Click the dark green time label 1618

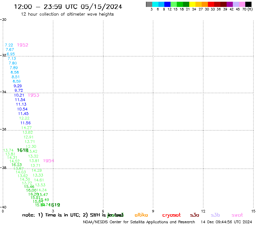(x=23, y=150)
